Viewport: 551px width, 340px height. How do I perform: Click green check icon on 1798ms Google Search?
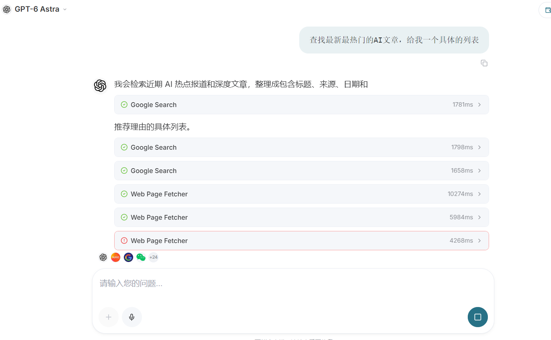pos(124,147)
